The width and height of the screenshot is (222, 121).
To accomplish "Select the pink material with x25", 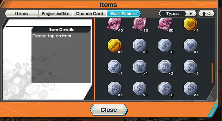I will 165,24.
